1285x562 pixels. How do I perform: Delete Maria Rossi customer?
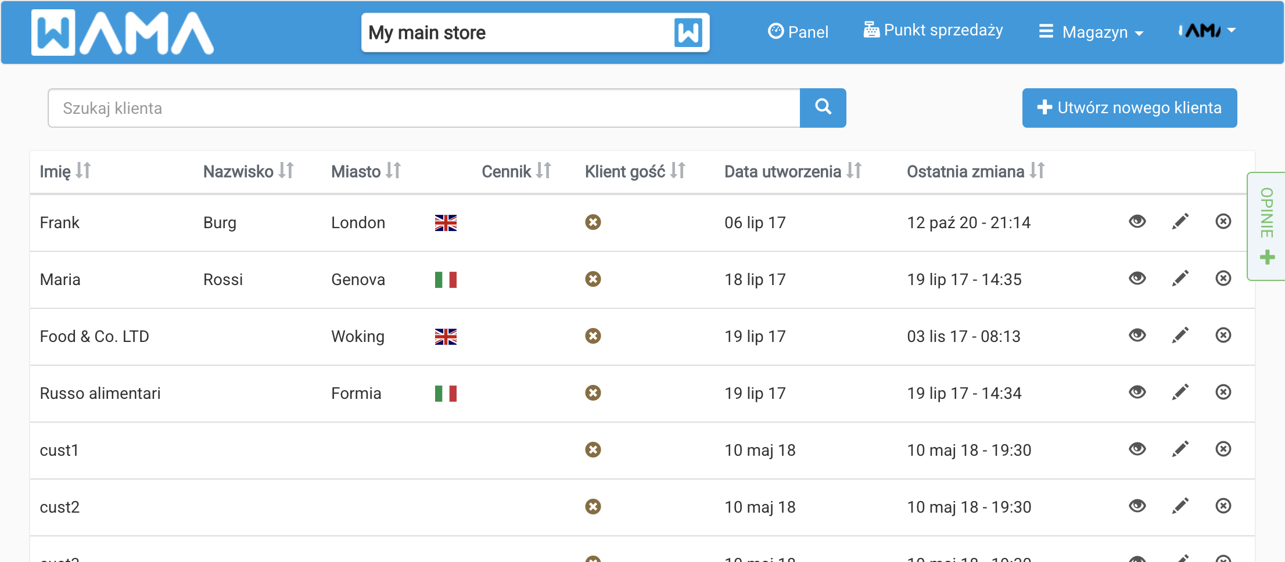[x=1223, y=278]
